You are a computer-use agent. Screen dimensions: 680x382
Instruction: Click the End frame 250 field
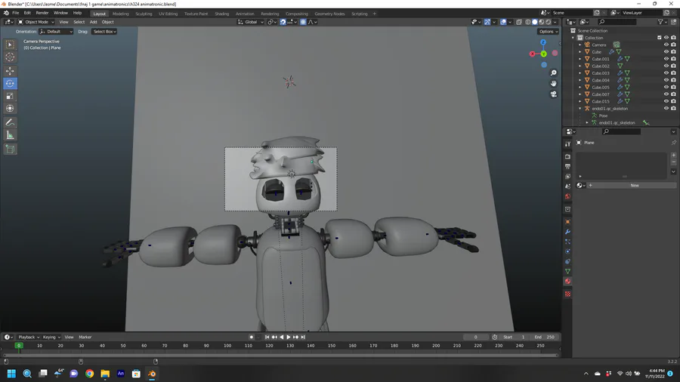[x=545, y=337]
